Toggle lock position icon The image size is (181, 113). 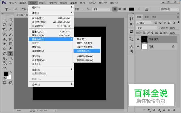pyautogui.click(x=152, y=33)
